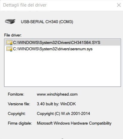This screenshot has width=123, height=139.
Task: Click the Firma digitale: label
Action: (20, 123)
